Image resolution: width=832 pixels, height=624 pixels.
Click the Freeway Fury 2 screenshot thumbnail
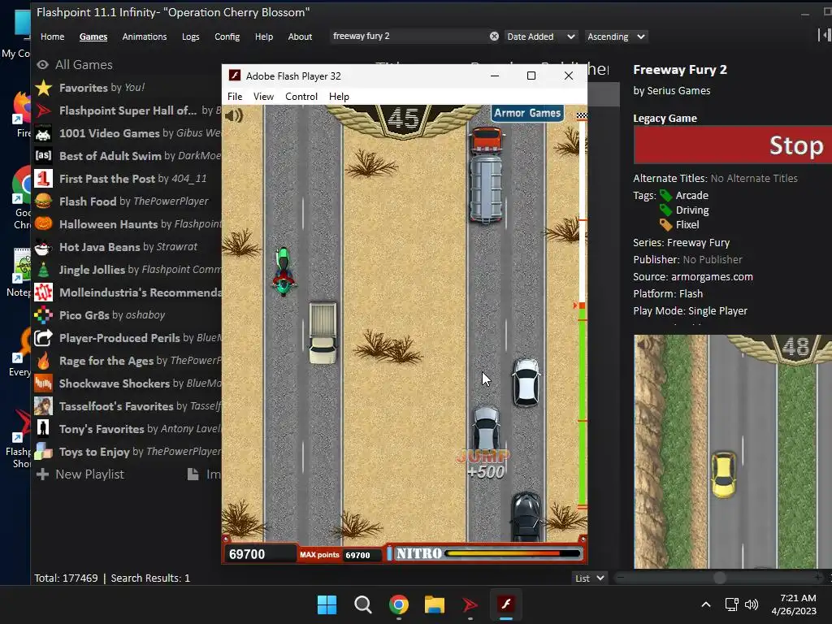(x=733, y=452)
